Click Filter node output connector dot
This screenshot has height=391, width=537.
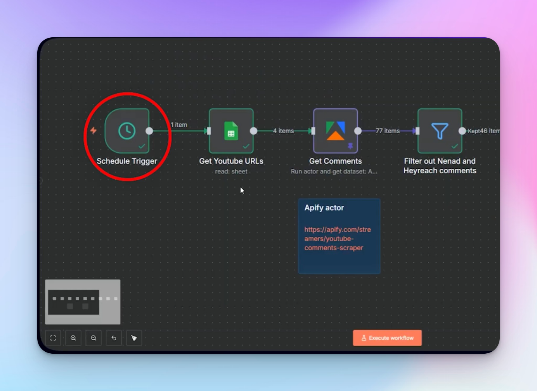coord(462,131)
